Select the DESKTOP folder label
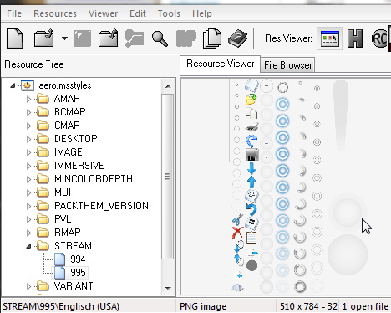391x313 pixels. click(x=76, y=139)
